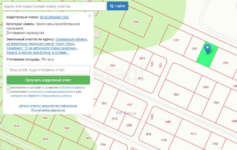
Task: Select parcel labeled 1594 on map
Action: tap(103, 144)
